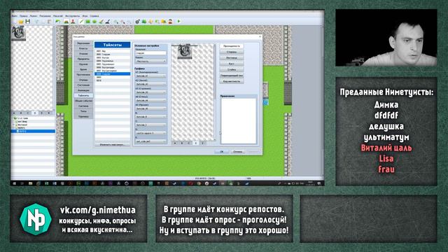Click the Код местности button
Image resolution: width=448 pixels, height=252 pixels.
pos(232,81)
